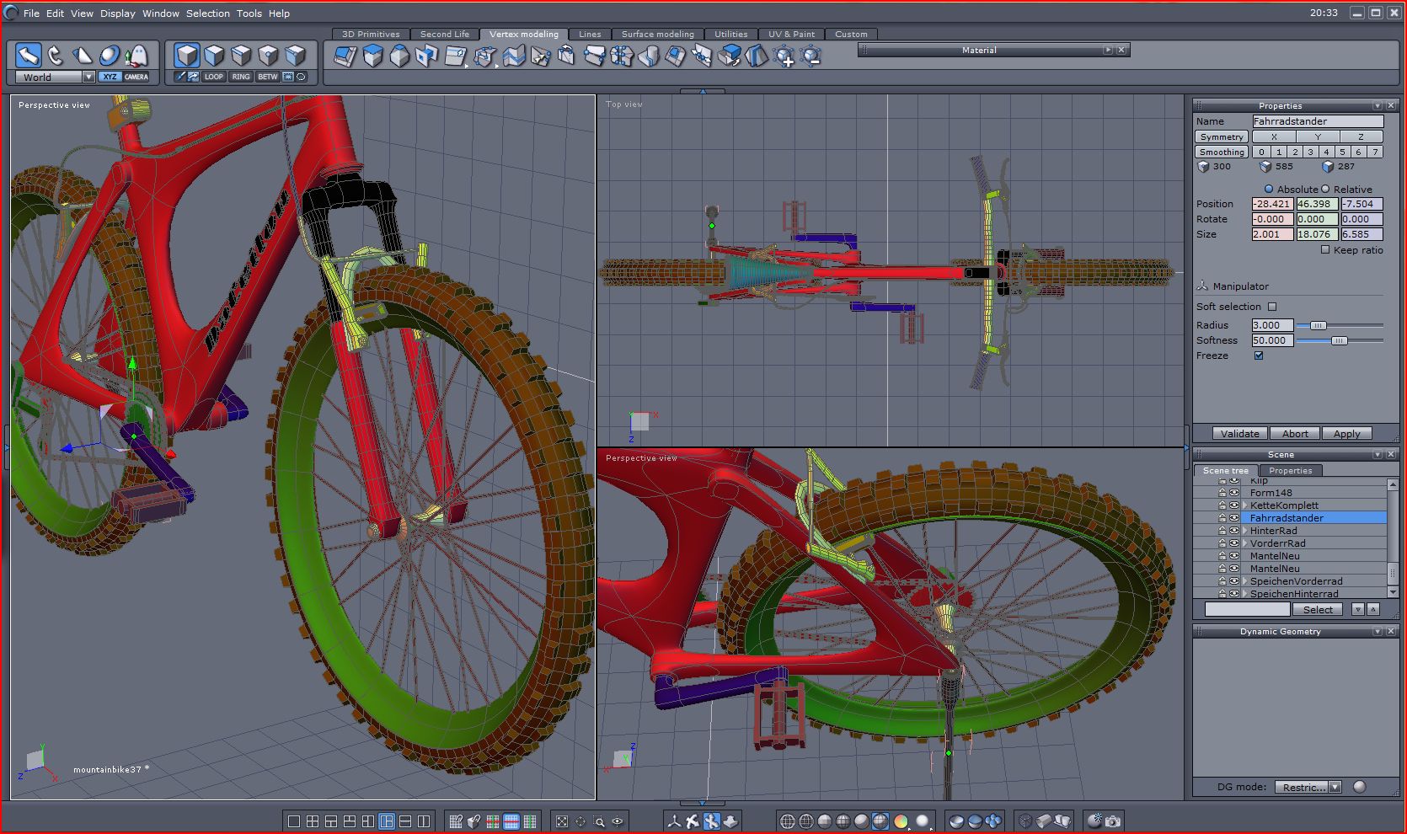The image size is (1407, 834).
Task: Click the Symmetry button
Action: pos(1222,136)
